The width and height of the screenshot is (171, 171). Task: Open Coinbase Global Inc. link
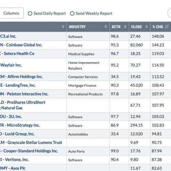[21, 45]
